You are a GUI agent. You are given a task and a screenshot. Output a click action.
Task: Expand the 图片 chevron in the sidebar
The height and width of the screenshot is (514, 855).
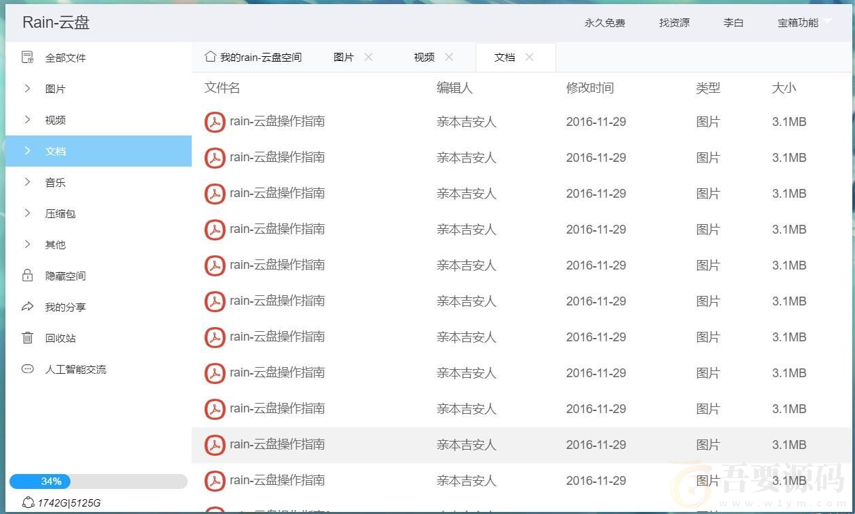coord(28,88)
